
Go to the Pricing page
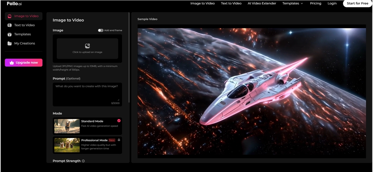(x=316, y=3)
